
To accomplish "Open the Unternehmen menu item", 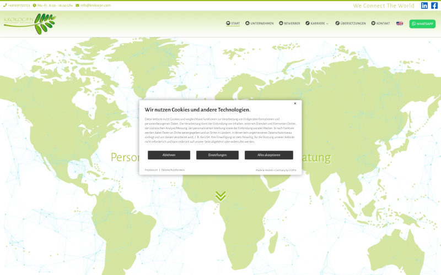I will 259,24.
